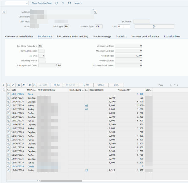Collapse all with double up chevron

(x=34, y=85)
